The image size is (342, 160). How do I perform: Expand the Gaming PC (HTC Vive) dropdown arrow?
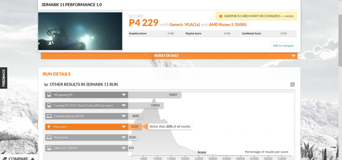[124, 105]
